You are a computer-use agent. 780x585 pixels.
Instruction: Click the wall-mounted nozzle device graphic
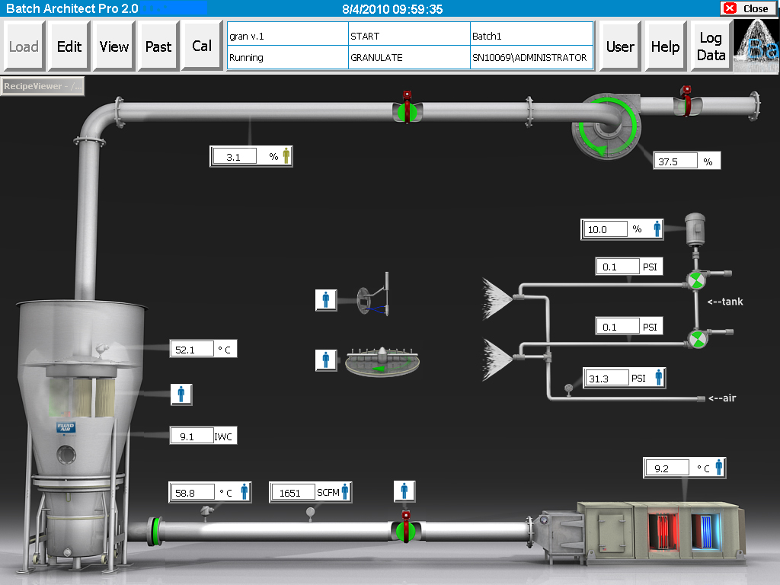(373, 295)
